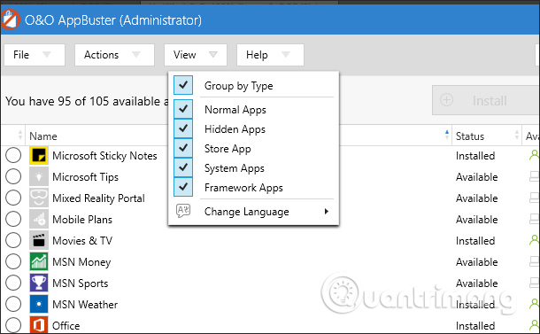Screen dimensions: 540x334
Task: Click the Mixed Reality Portal name
Action: click(98, 198)
